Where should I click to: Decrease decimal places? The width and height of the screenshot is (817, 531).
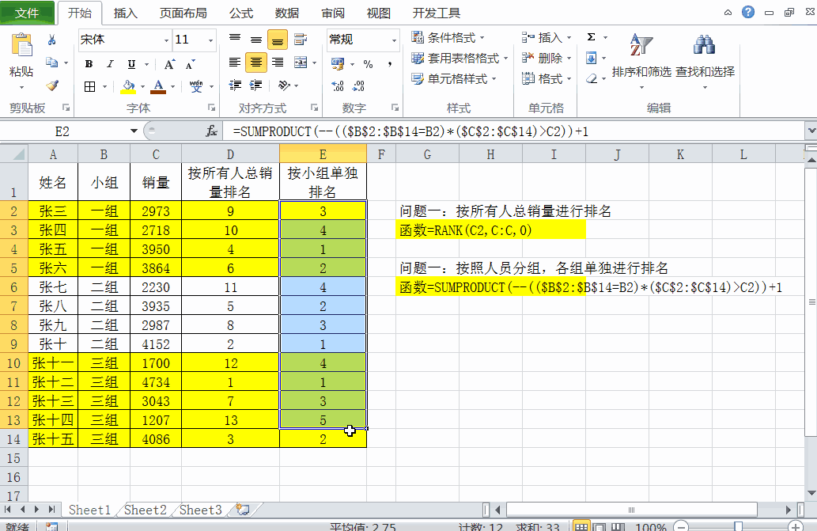click(358, 86)
